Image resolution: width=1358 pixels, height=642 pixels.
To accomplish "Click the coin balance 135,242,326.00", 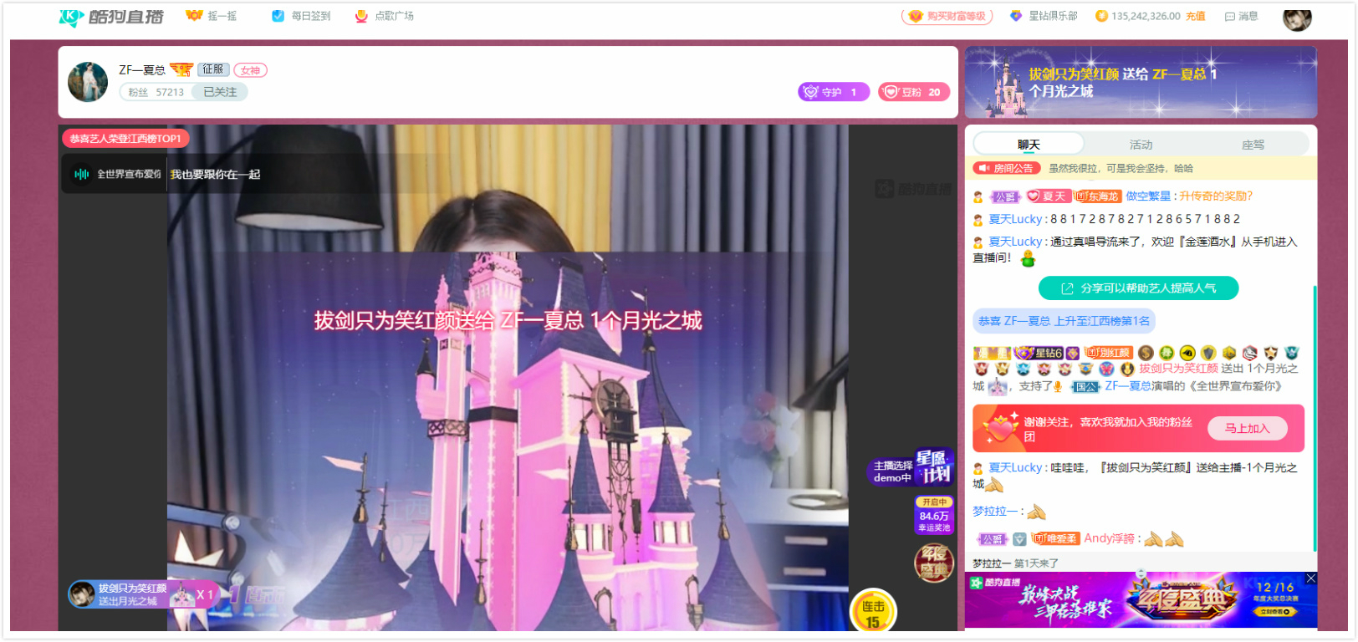I will [x=1146, y=16].
